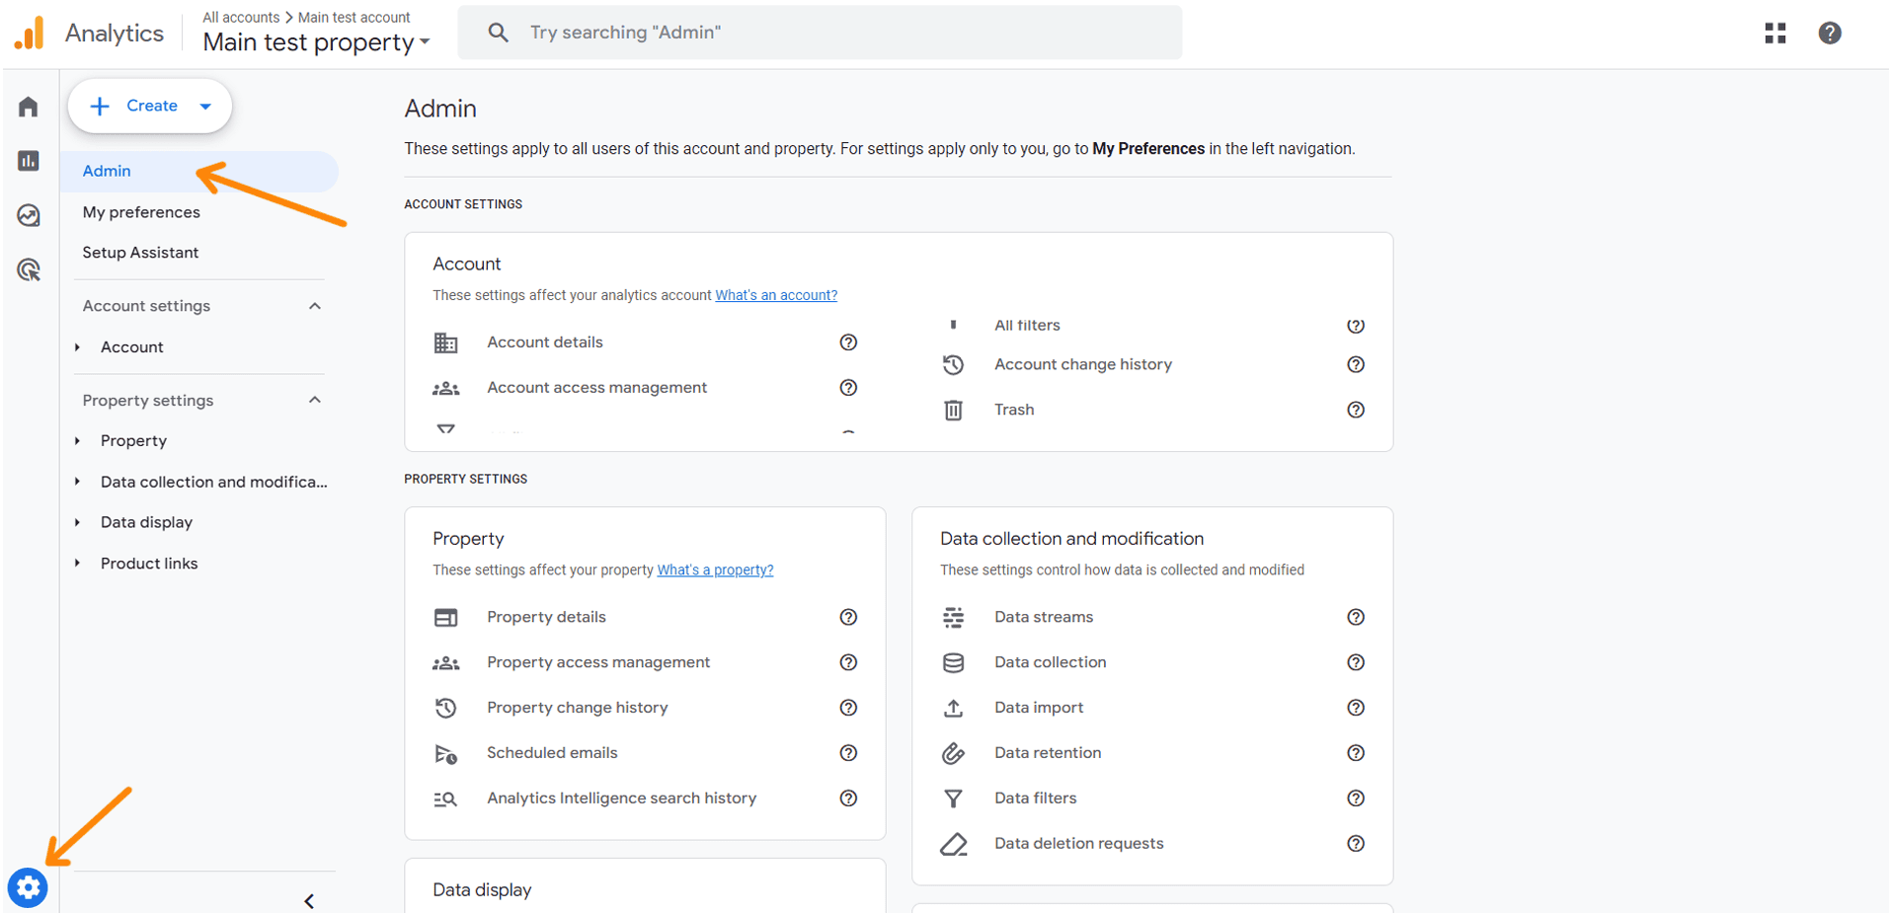Viewport: 1889px width, 913px height.
Task: Open the Advertising icon in left rail
Action: tap(29, 269)
